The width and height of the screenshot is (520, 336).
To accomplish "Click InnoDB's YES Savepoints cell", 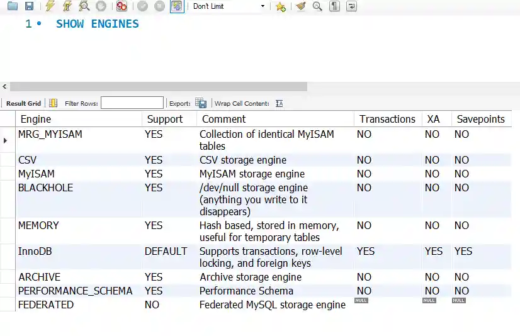I will pos(481,257).
